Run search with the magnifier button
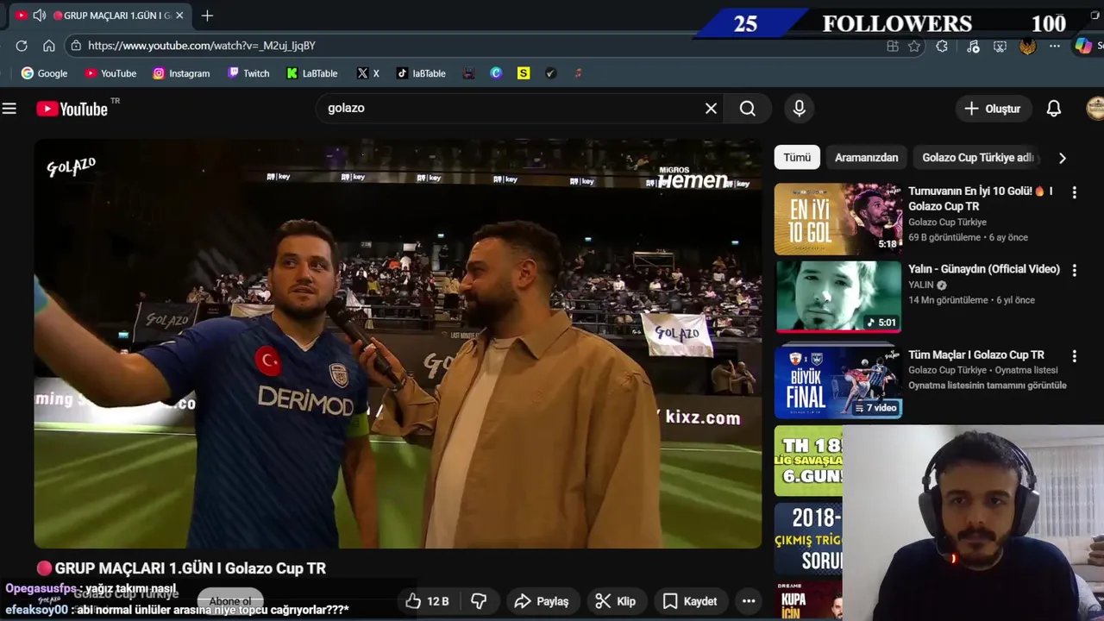1104x621 pixels. pos(748,109)
